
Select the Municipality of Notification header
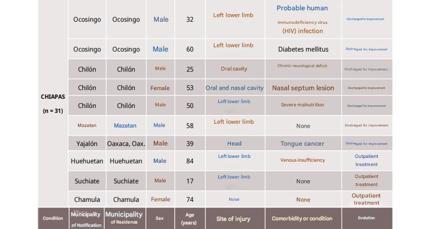coord(87,219)
